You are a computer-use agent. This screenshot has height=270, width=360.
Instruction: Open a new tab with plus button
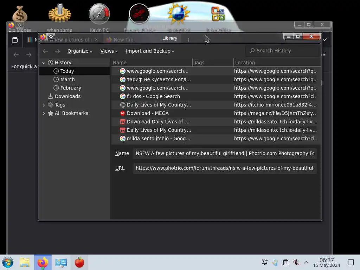coord(188,40)
